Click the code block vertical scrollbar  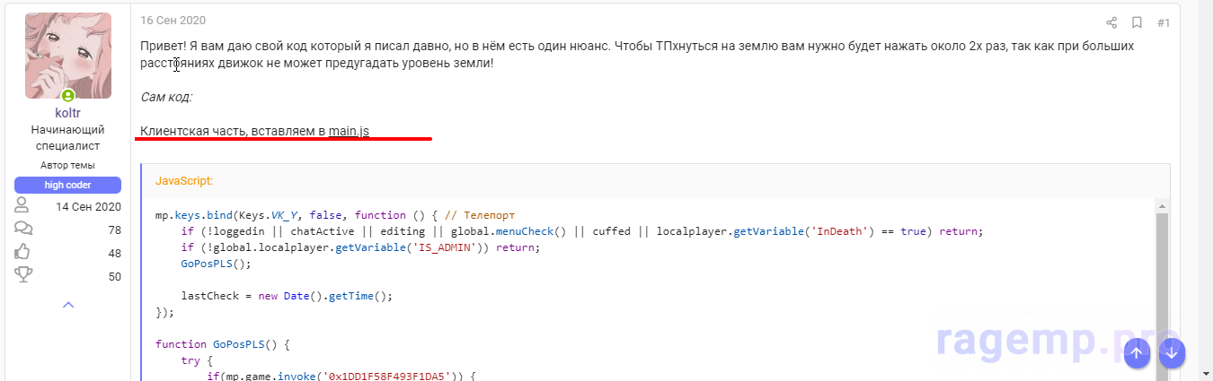[1161, 287]
